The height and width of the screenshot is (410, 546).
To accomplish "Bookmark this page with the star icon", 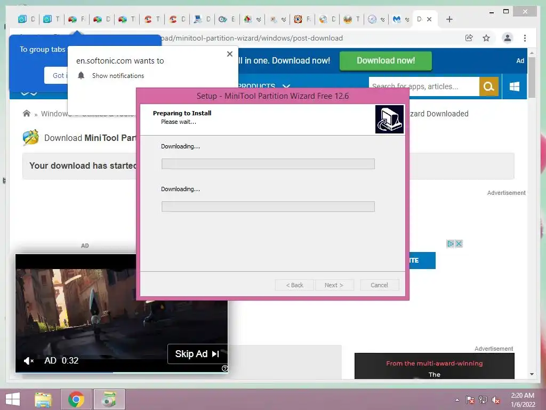I will [486, 38].
